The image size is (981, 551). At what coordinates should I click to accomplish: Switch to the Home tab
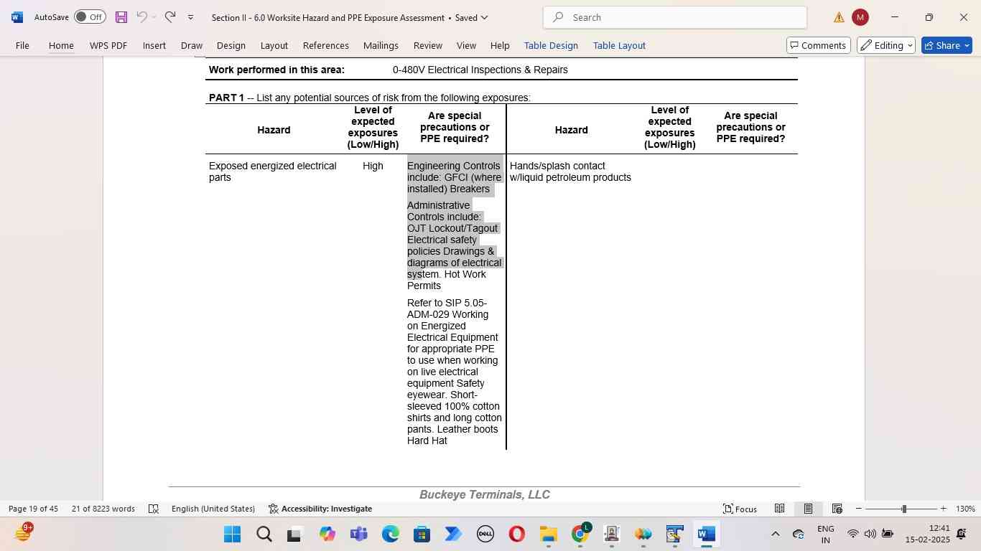(x=61, y=45)
